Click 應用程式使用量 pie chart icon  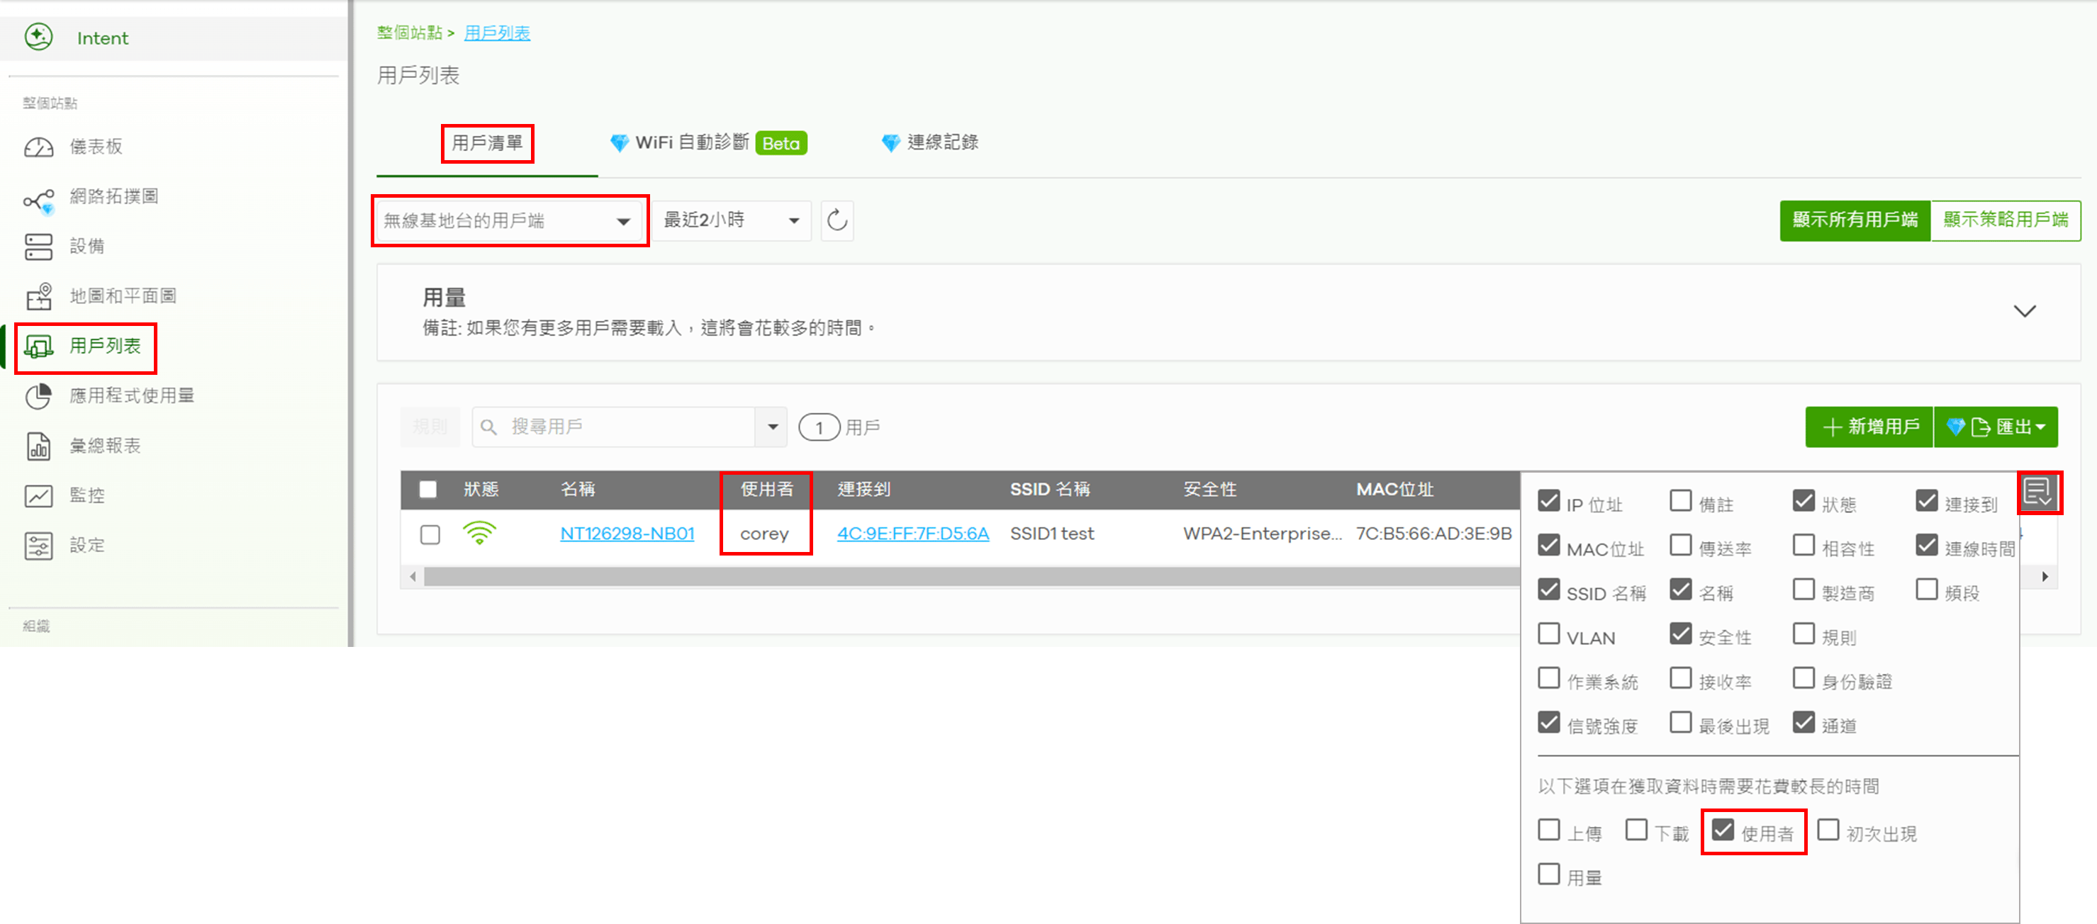pyautogui.click(x=38, y=396)
